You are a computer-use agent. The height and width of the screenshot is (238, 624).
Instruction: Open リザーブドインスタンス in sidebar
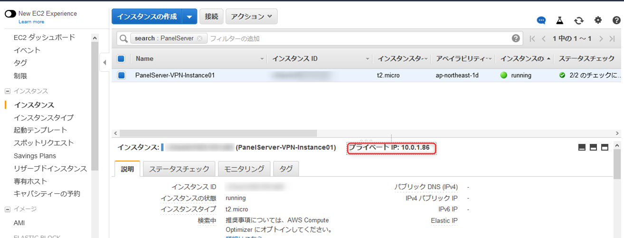(x=50, y=169)
